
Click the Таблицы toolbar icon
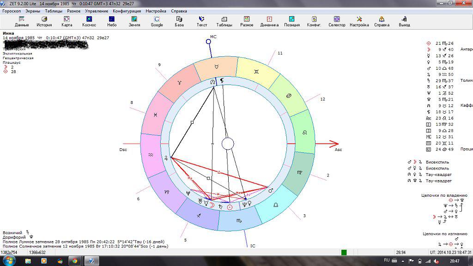(224, 22)
